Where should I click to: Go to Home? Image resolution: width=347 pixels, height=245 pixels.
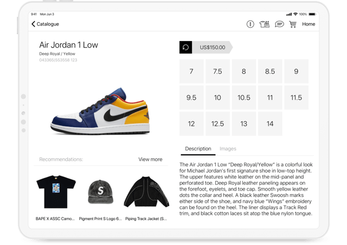click(308, 24)
